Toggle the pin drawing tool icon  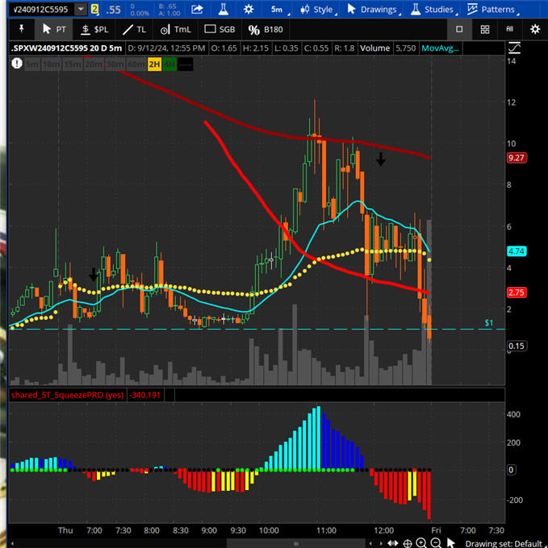click(19, 29)
